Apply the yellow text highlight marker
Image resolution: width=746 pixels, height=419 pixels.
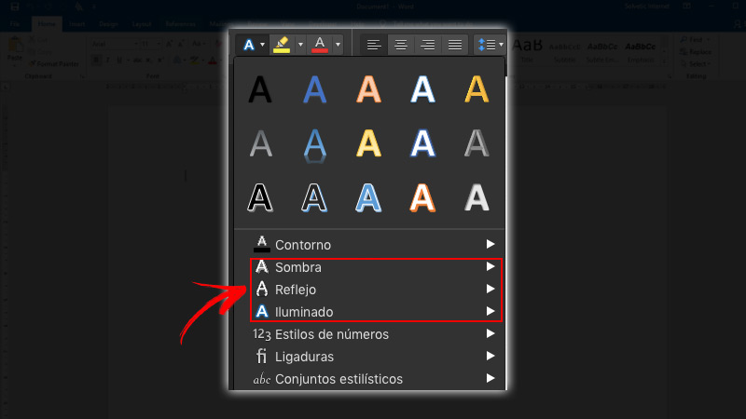pos(282,45)
